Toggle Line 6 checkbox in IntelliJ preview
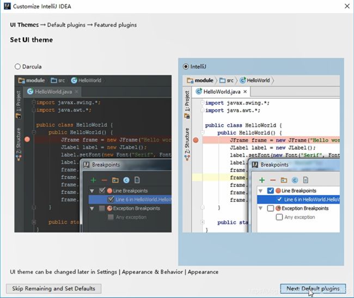This screenshot has height=298, width=354. (x=279, y=199)
